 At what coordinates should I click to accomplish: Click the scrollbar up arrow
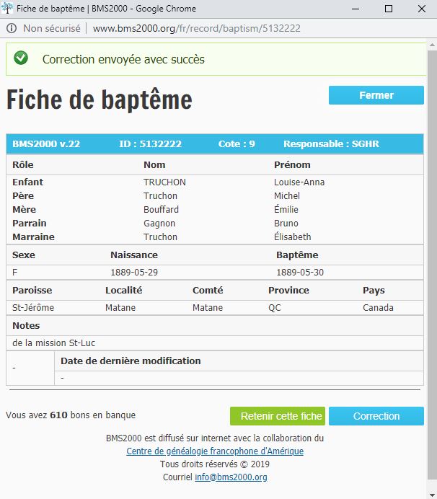432,45
